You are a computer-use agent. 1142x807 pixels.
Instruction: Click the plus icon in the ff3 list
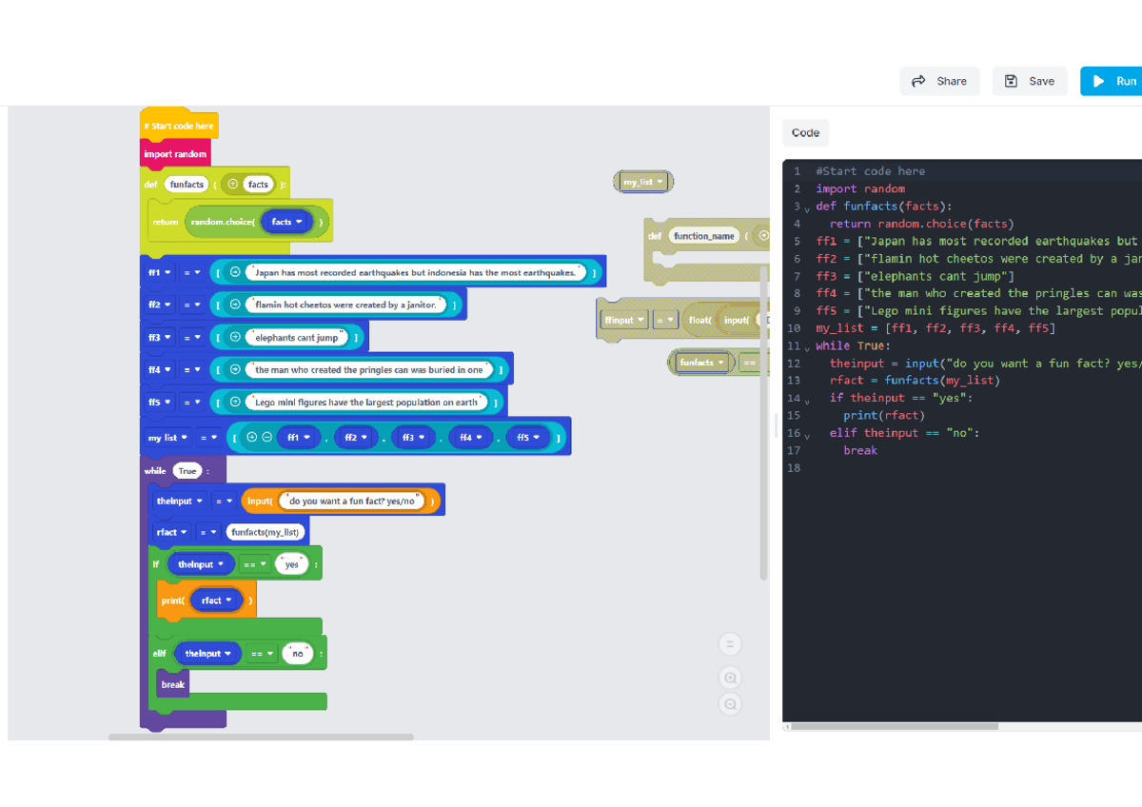(235, 338)
